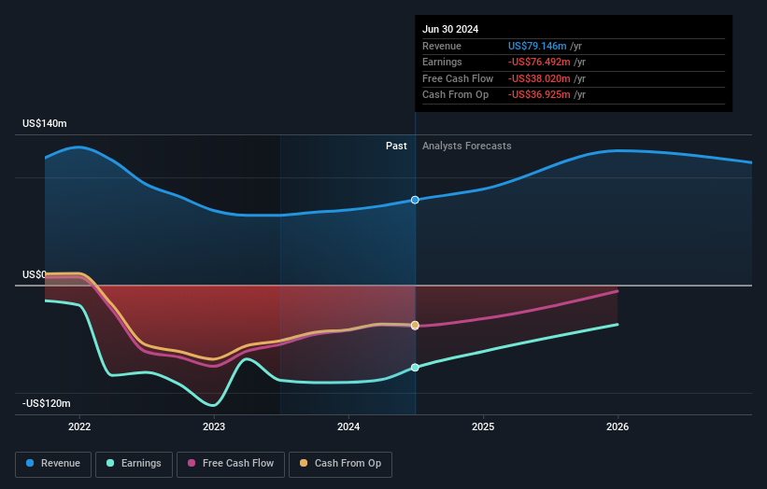Click the Free Cash Flow label in tooltip
This screenshot has width=767, height=489.
[458, 78]
